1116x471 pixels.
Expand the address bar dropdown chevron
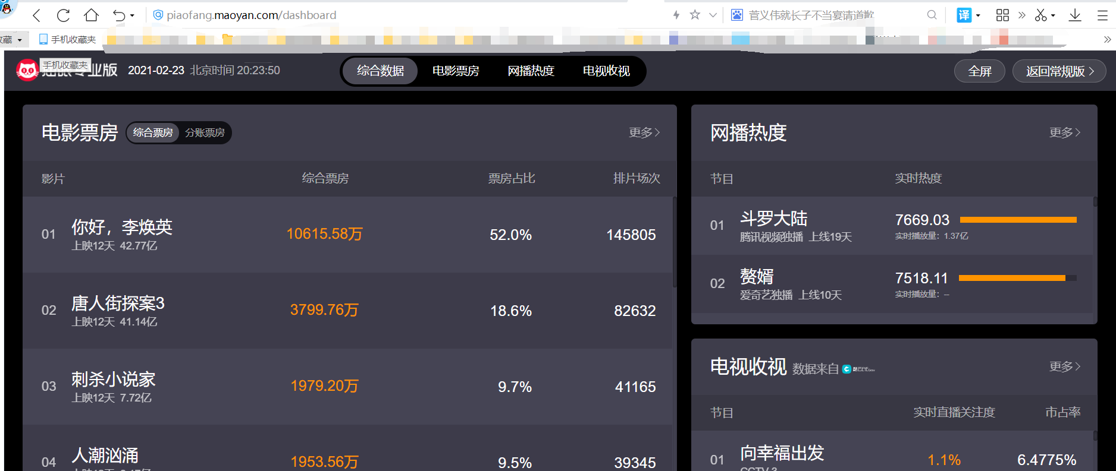pos(713,15)
